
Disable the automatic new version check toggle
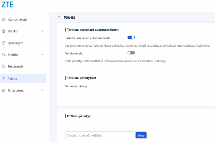click(x=131, y=38)
